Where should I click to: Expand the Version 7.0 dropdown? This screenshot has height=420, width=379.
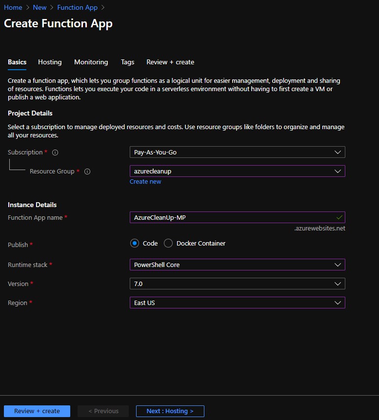tap(238, 284)
